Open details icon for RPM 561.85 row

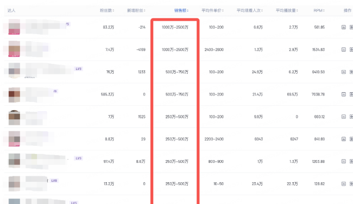click(x=344, y=27)
